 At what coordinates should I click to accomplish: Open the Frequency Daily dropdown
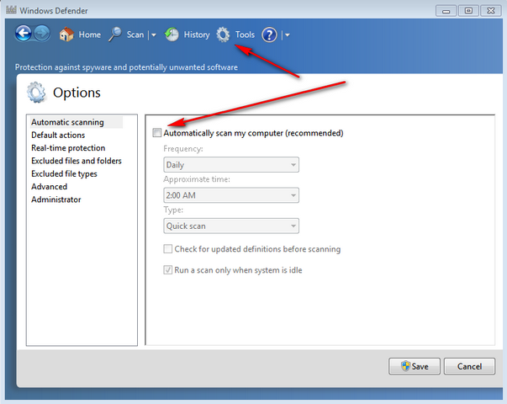click(231, 165)
